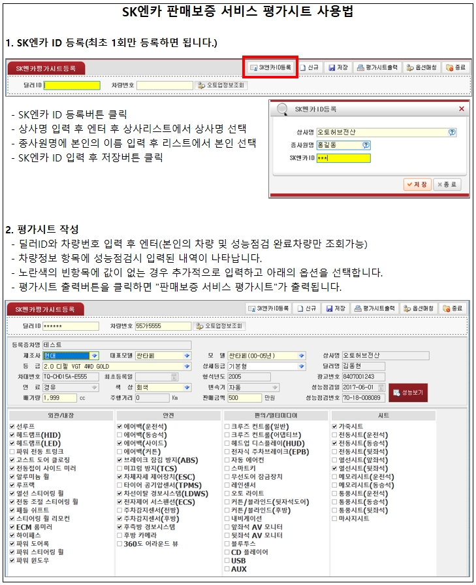
Task: Open 색상 dropdown showing 회색
Action: (x=187, y=388)
